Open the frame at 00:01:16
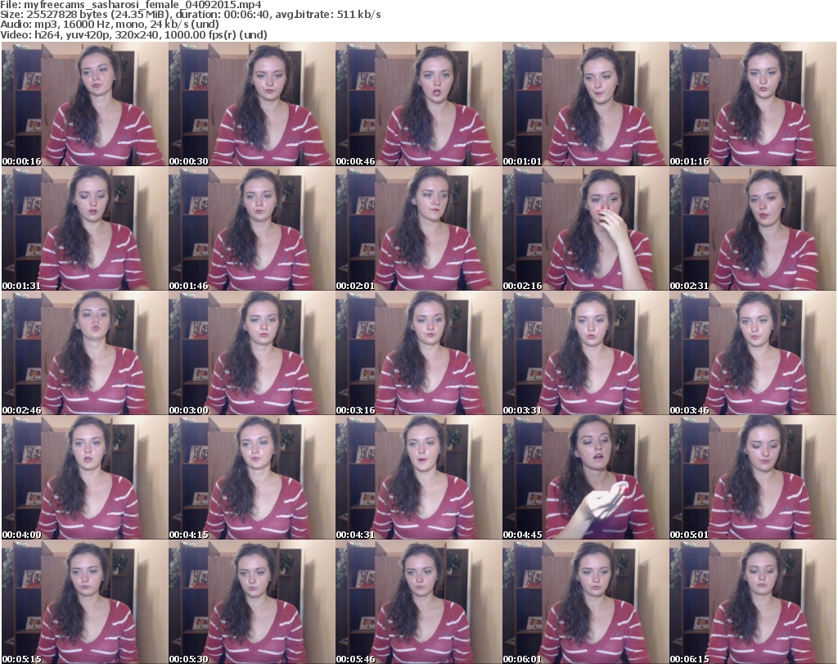The height and width of the screenshot is (664, 838). pyautogui.click(x=753, y=104)
